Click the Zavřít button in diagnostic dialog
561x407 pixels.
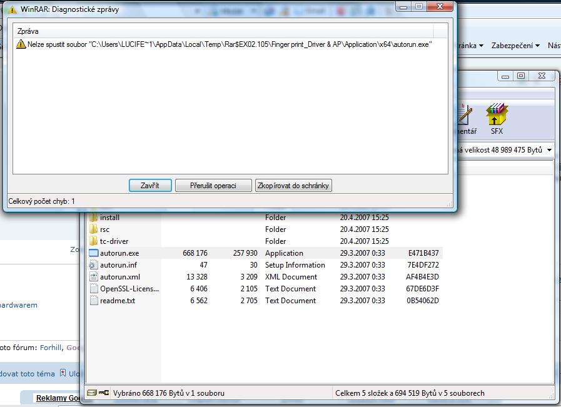pyautogui.click(x=150, y=186)
